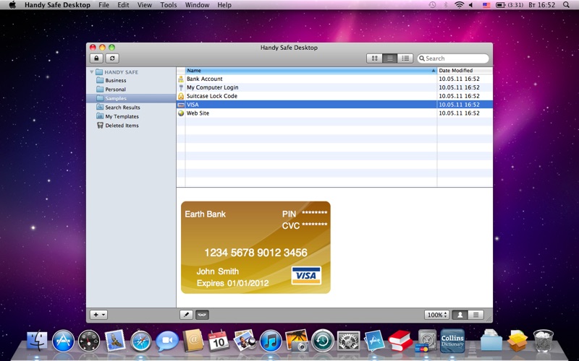The height and width of the screenshot is (361, 579).
Task: Click Earth Bank text on card
Action: (x=206, y=214)
